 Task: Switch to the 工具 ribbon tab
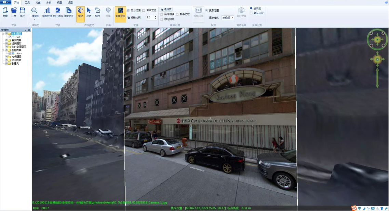[27, 2]
